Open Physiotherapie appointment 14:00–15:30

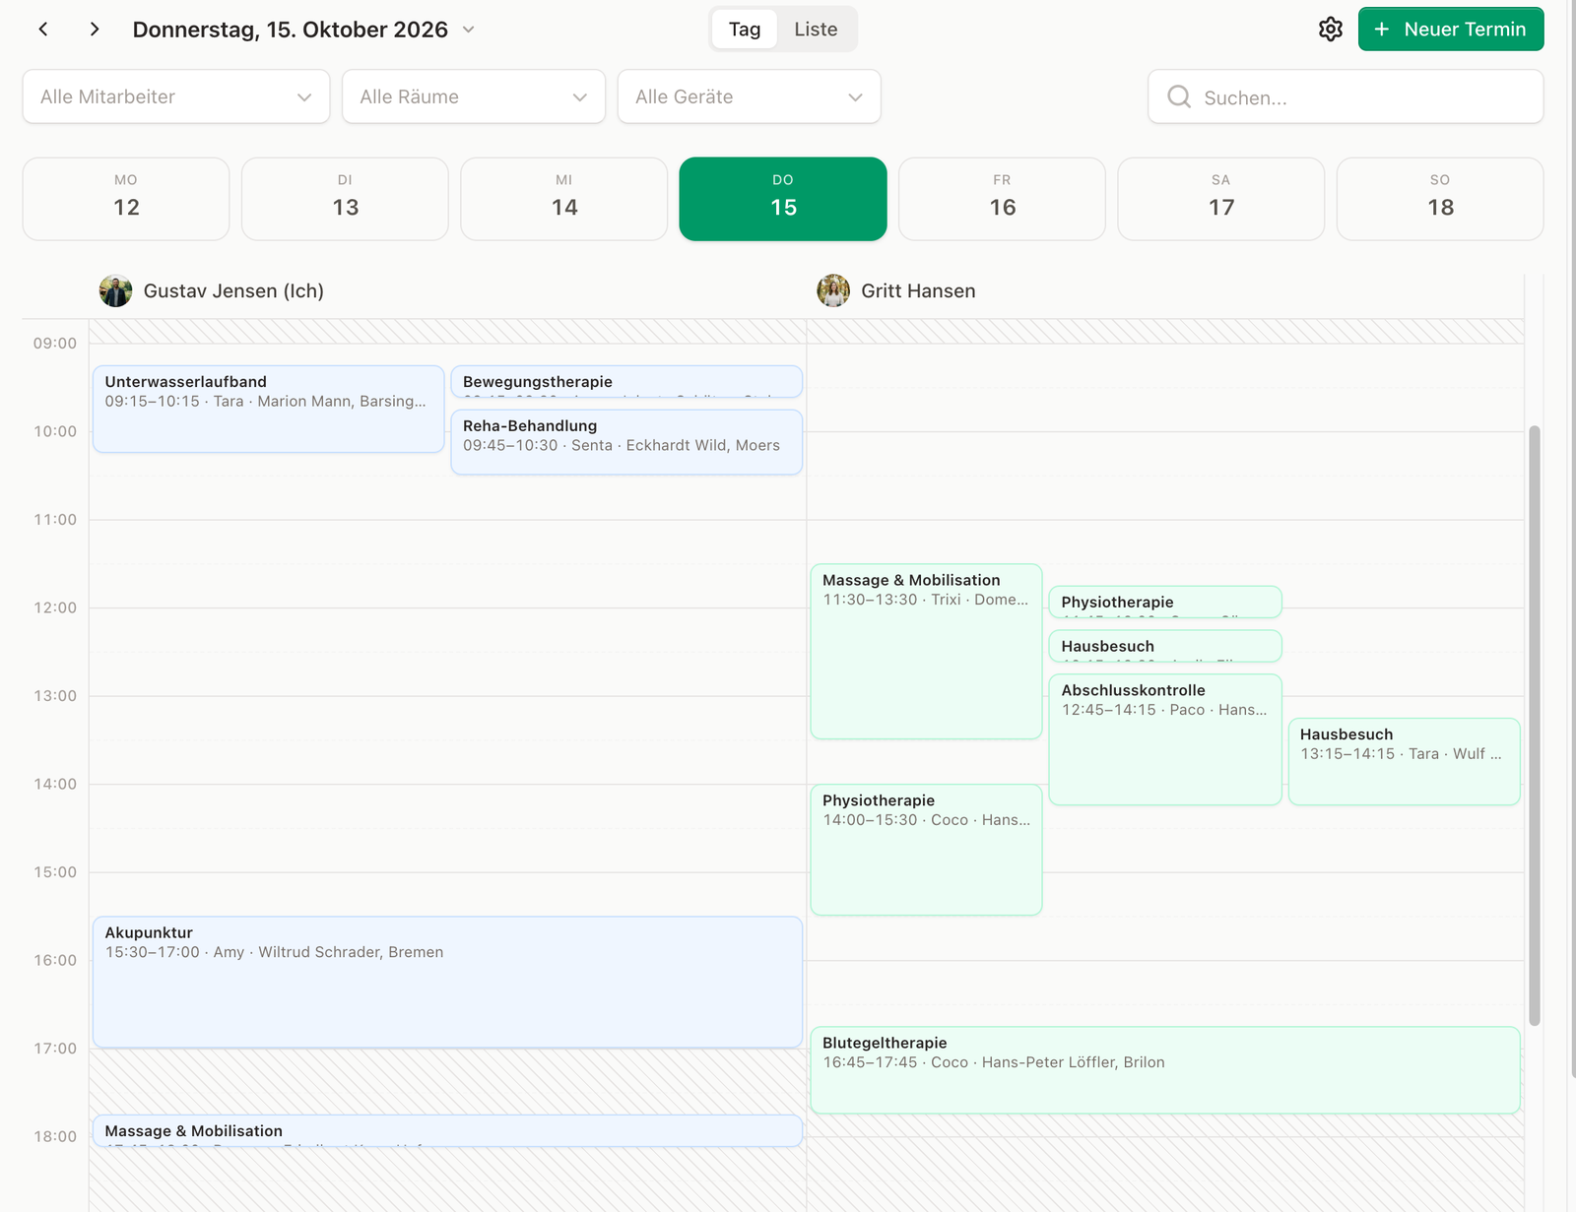[926, 850]
